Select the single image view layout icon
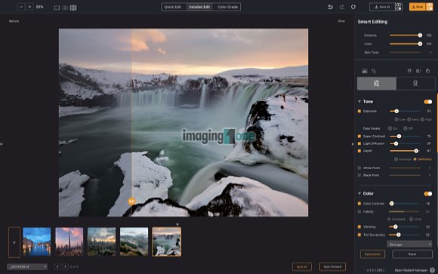 (57, 8)
